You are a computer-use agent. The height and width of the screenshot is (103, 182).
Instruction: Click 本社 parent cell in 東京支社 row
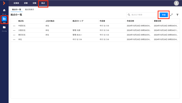[47, 35]
